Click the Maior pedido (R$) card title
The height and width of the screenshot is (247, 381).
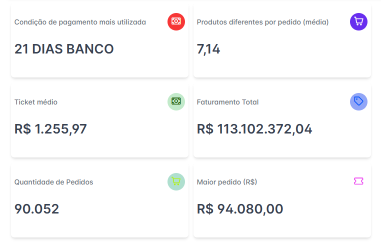coord(227,182)
